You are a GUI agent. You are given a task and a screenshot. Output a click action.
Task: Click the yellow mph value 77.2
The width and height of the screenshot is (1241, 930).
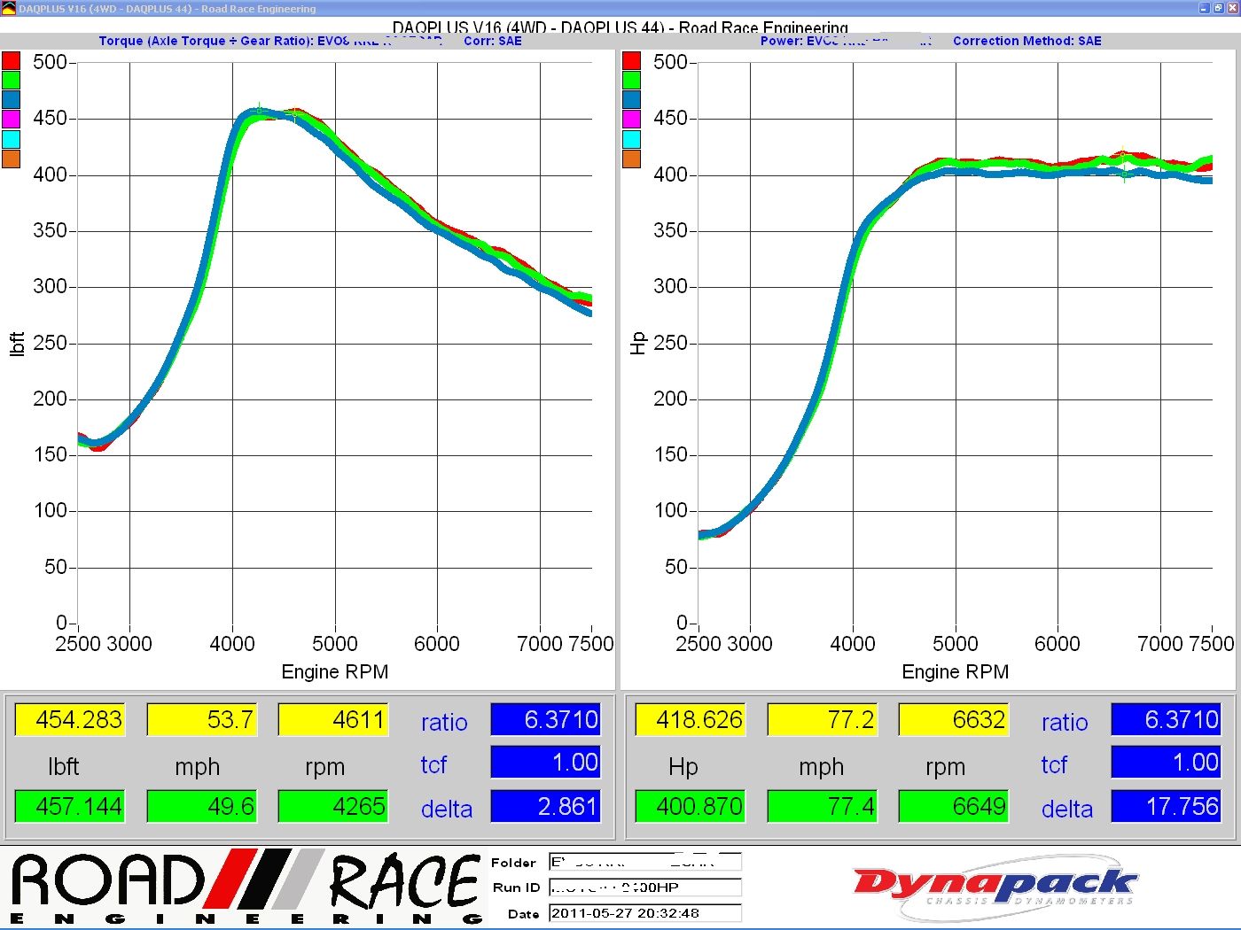click(823, 719)
